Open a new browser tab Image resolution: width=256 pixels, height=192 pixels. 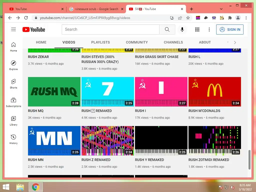click(191, 9)
